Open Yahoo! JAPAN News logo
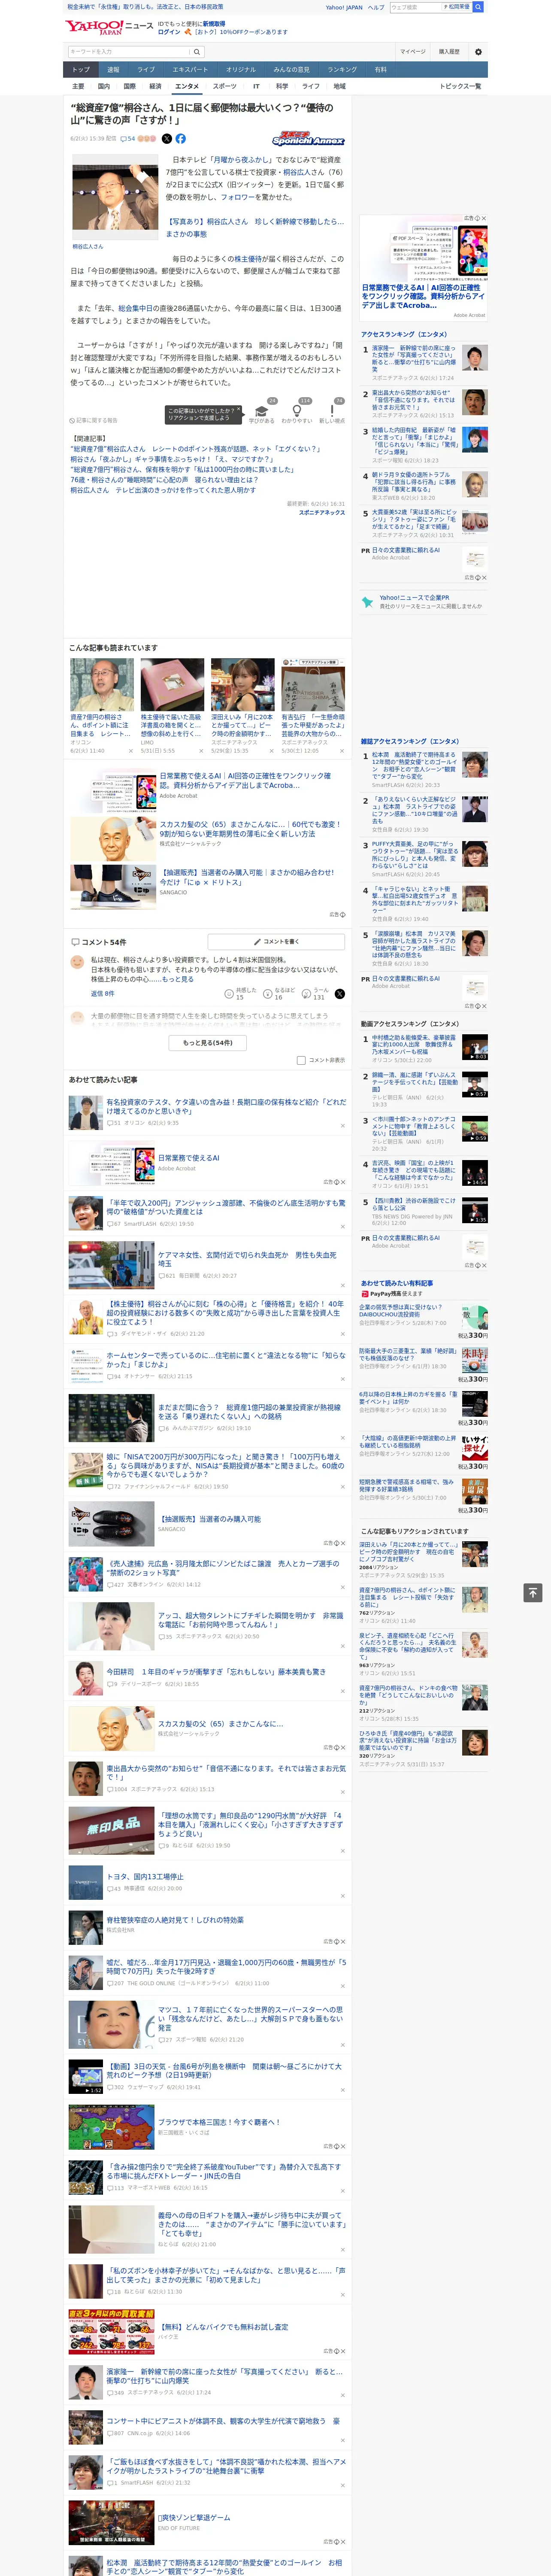This screenshot has width=551, height=2576. coord(109,27)
